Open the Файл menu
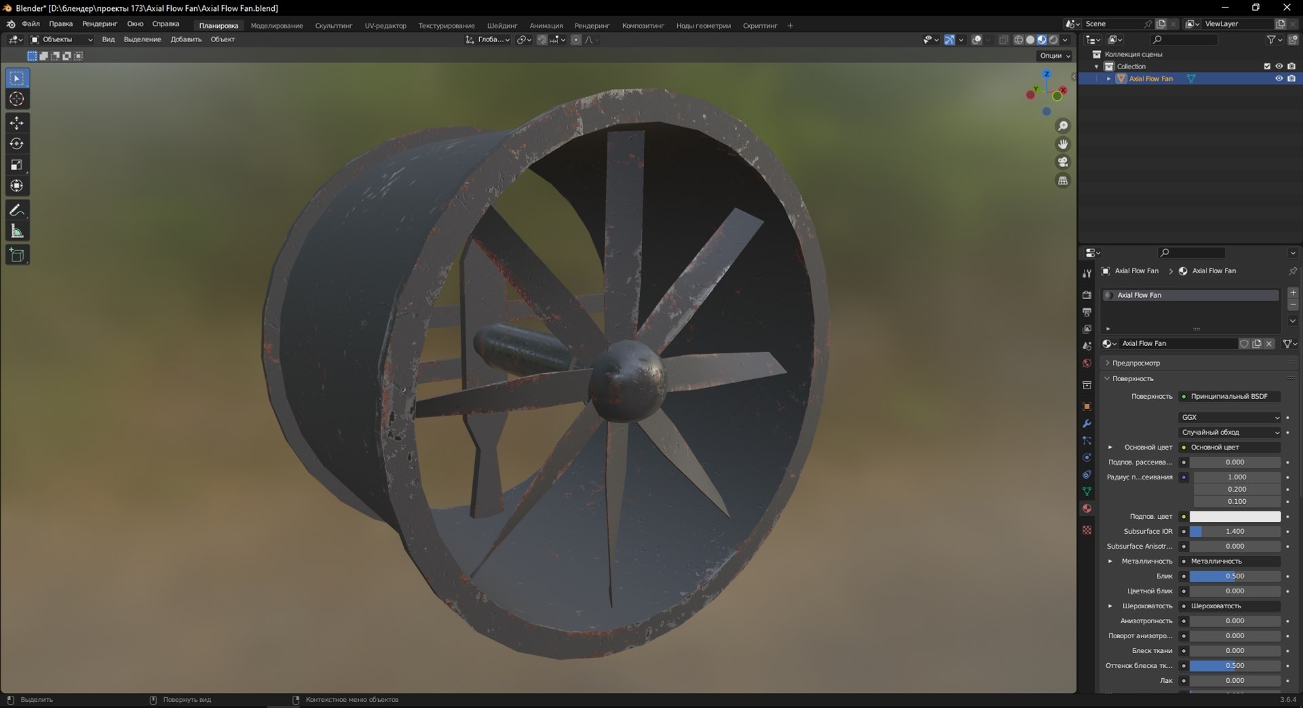The width and height of the screenshot is (1303, 708). coord(31,24)
